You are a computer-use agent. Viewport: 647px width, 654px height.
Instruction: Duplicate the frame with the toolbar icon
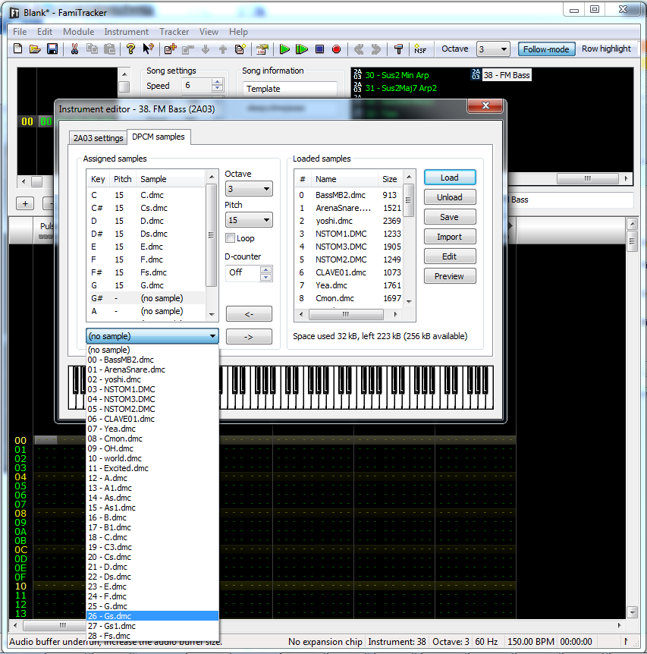click(240, 49)
